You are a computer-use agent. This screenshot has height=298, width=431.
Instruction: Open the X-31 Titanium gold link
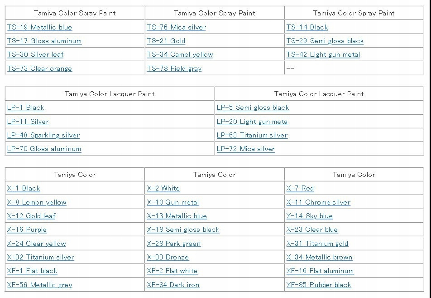[x=317, y=244]
